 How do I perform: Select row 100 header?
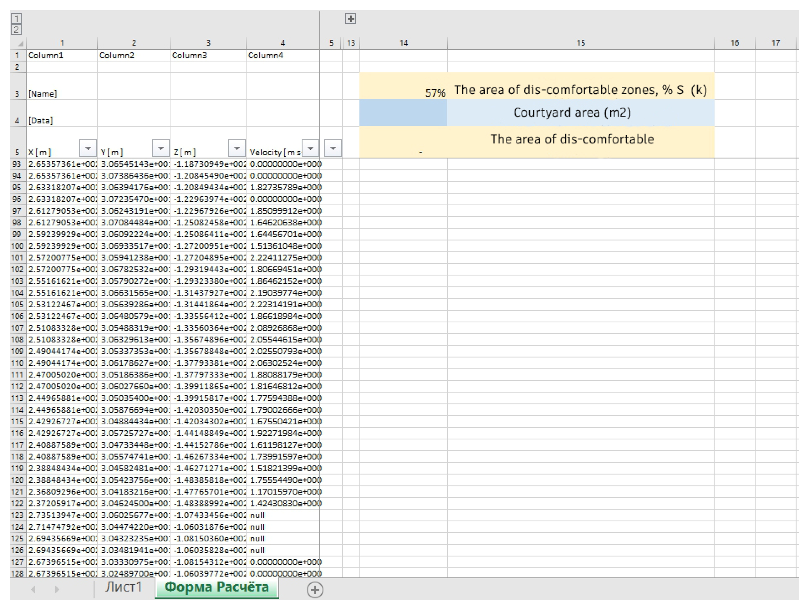click(x=17, y=246)
